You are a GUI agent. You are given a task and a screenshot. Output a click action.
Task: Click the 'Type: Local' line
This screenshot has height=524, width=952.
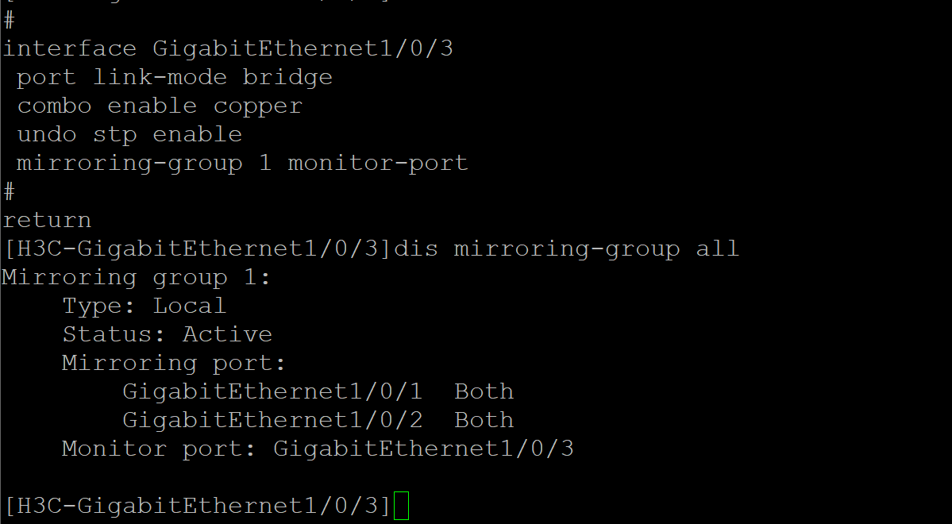[x=145, y=306]
